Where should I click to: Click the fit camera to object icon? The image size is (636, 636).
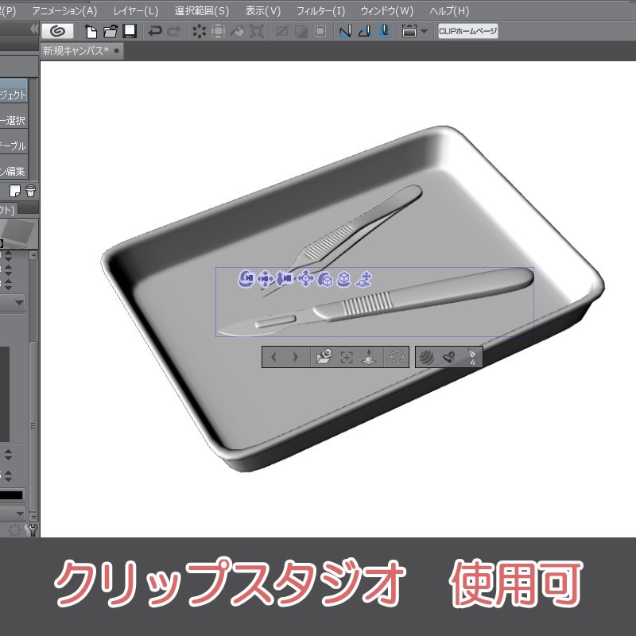point(347,355)
